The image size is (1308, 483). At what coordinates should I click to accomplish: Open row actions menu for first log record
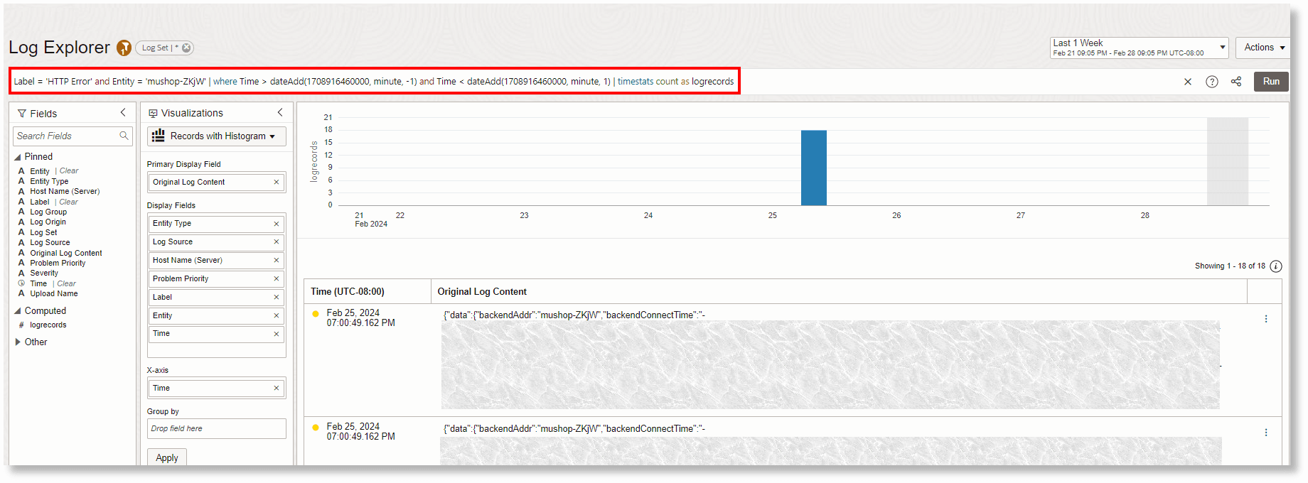pos(1266,319)
